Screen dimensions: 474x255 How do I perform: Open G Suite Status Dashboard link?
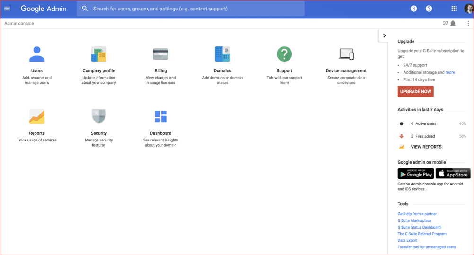[419, 227]
